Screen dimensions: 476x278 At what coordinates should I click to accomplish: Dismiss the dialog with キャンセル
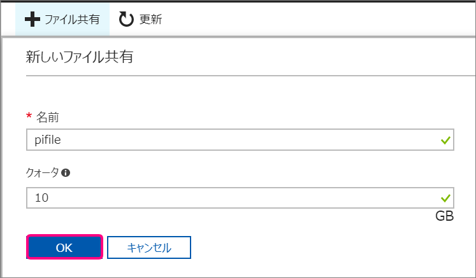pos(149,247)
